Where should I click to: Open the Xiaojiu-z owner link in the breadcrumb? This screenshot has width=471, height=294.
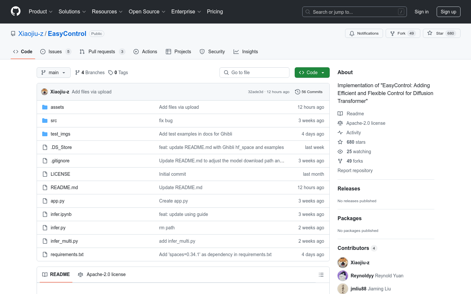tap(31, 34)
